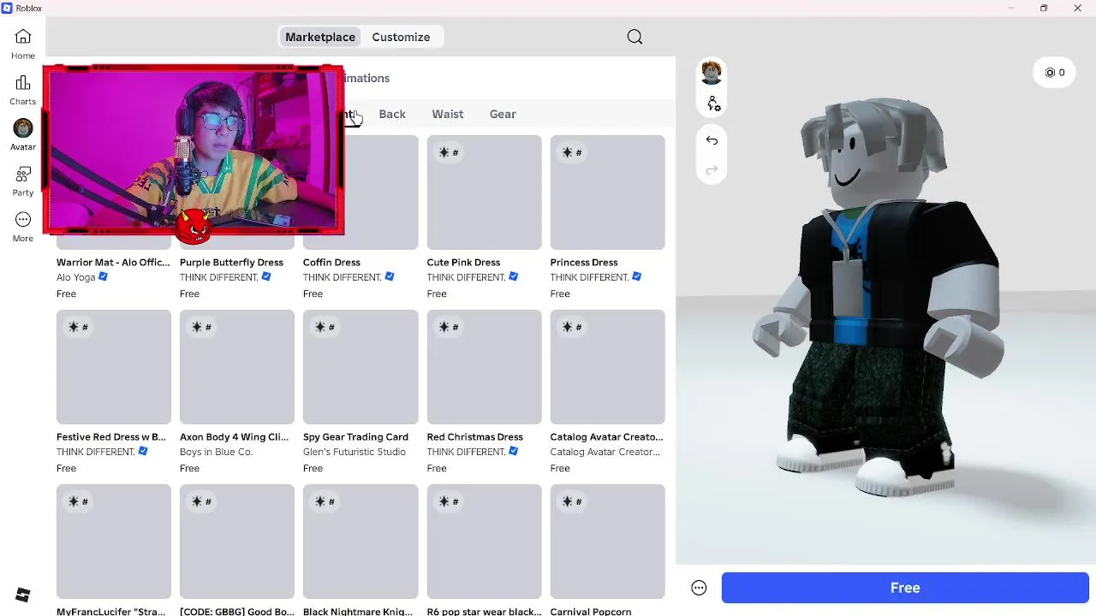The height and width of the screenshot is (616, 1096).
Task: Open avatar body settings icon
Action: [713, 104]
